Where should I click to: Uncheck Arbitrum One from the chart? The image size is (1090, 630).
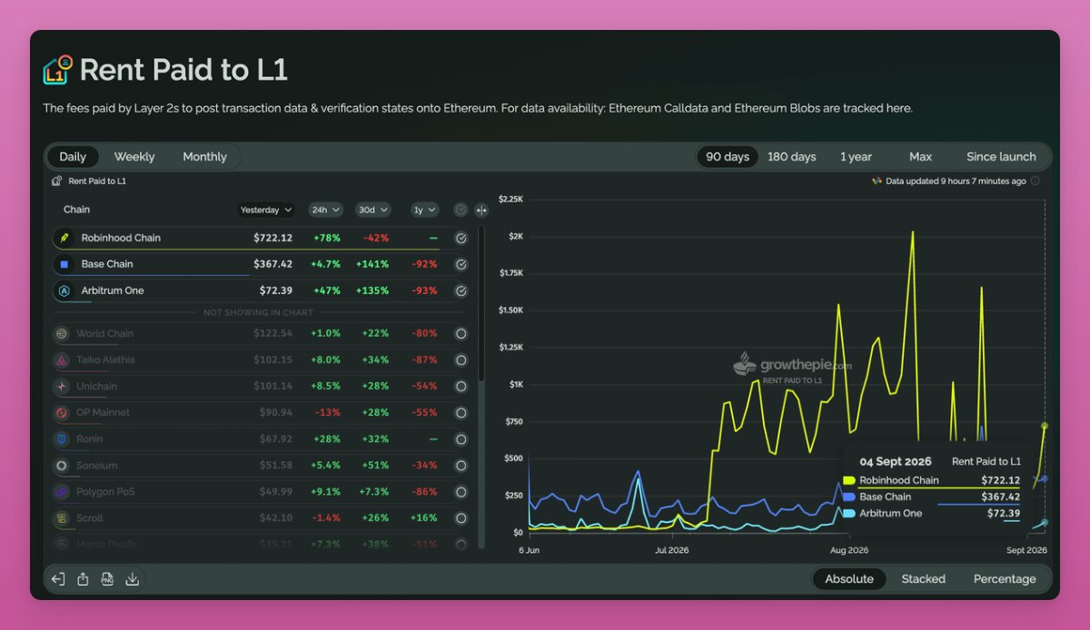(x=461, y=290)
